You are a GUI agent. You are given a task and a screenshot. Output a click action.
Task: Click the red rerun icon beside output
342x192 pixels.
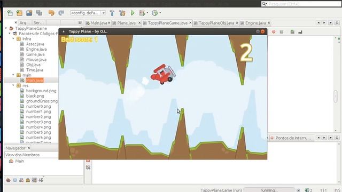click(x=88, y=161)
